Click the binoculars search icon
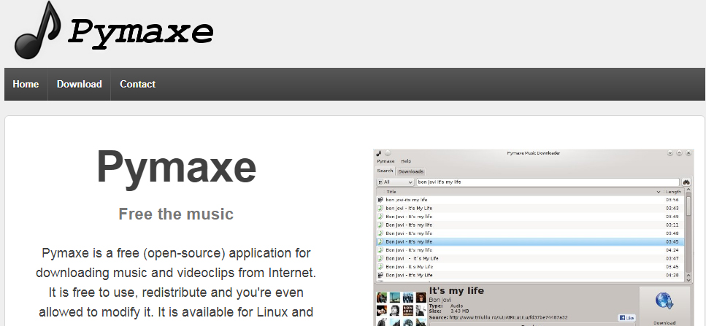The image size is (706, 326). tap(686, 182)
